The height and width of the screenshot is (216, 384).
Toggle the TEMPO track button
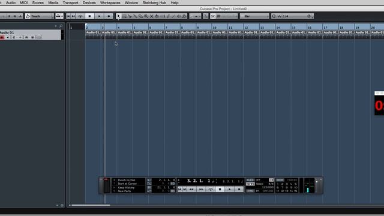[x=250, y=184]
